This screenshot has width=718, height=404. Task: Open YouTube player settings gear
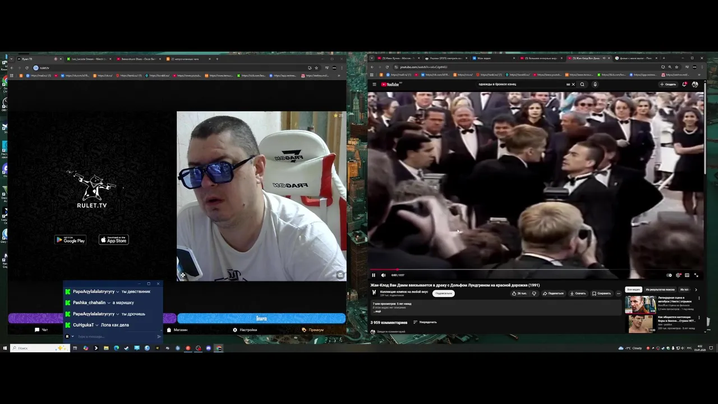point(678,275)
